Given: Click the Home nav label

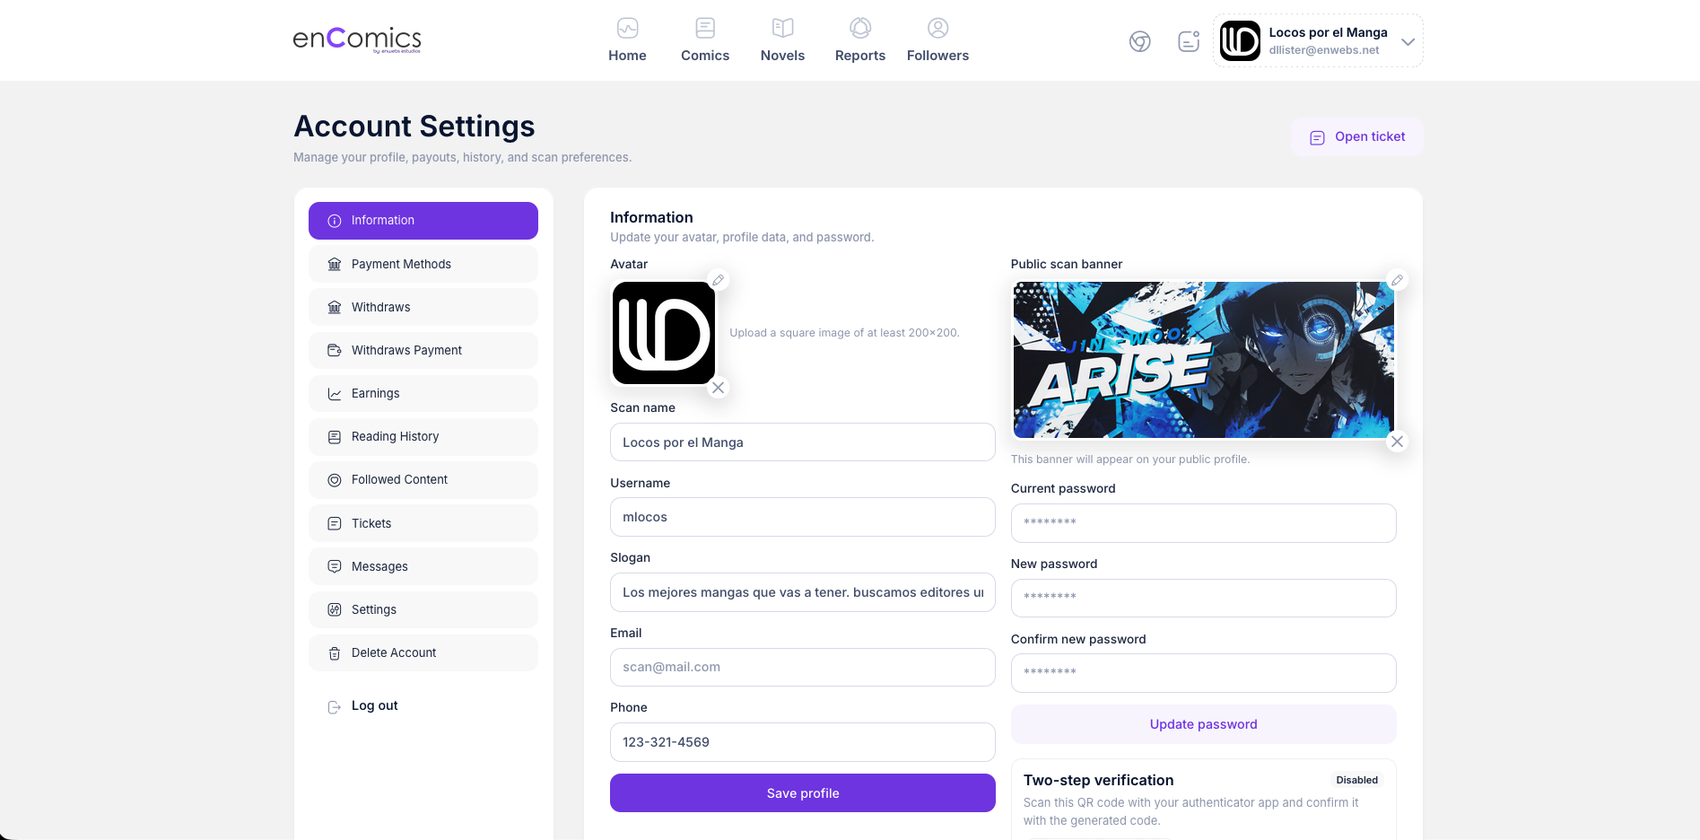Looking at the screenshot, I should coord(627,56).
